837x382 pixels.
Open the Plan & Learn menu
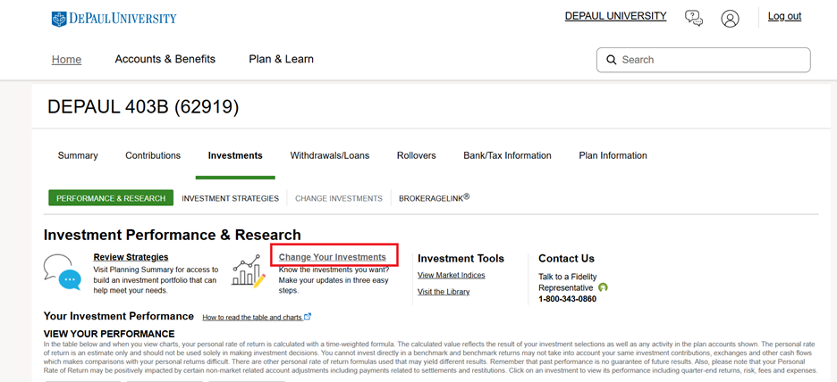[x=281, y=59]
